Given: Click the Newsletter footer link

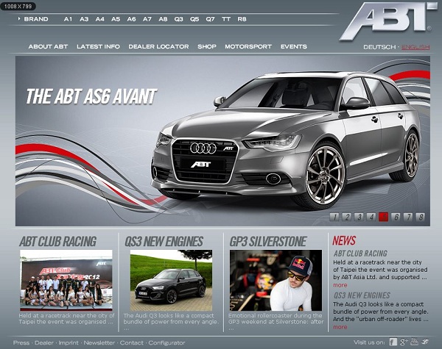Looking at the screenshot, I should tap(99, 342).
